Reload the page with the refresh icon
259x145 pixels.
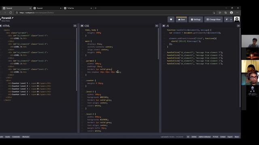[11, 12]
